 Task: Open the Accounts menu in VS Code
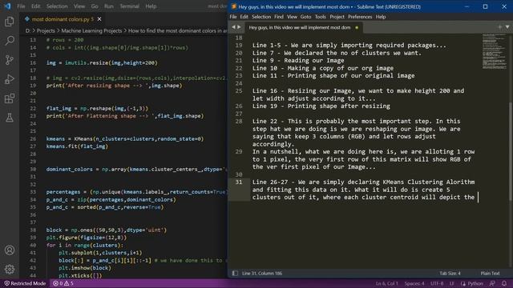(x=10, y=250)
